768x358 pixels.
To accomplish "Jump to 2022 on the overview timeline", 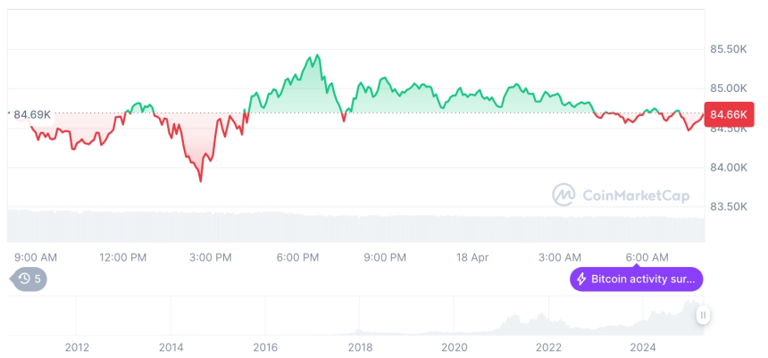I will point(548,347).
